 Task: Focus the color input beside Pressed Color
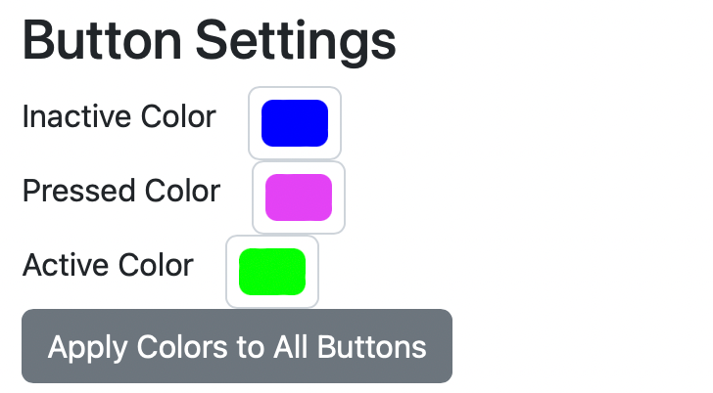click(299, 197)
